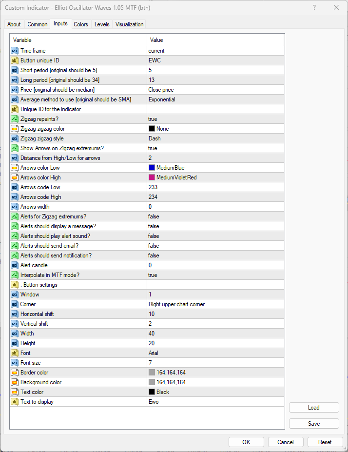The width and height of the screenshot is (348, 452).
Task: Click the icon beside Arrows code Low
Action: pyautogui.click(x=15, y=187)
